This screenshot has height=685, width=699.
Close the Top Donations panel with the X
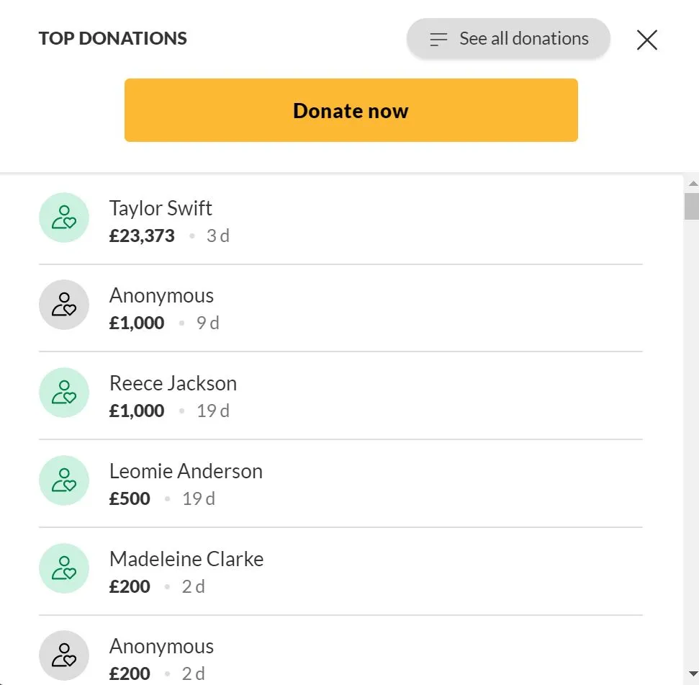click(646, 40)
